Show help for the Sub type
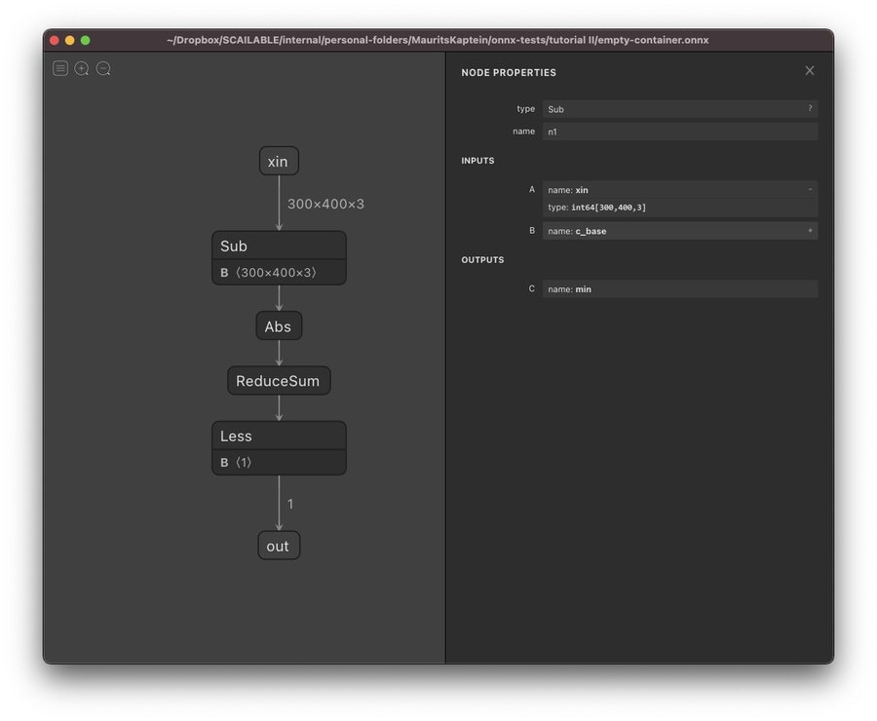The image size is (877, 721). pos(809,109)
